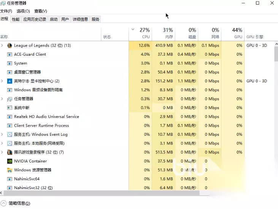Sort by the 网络 column header
The image size is (278, 209).
(210, 34)
